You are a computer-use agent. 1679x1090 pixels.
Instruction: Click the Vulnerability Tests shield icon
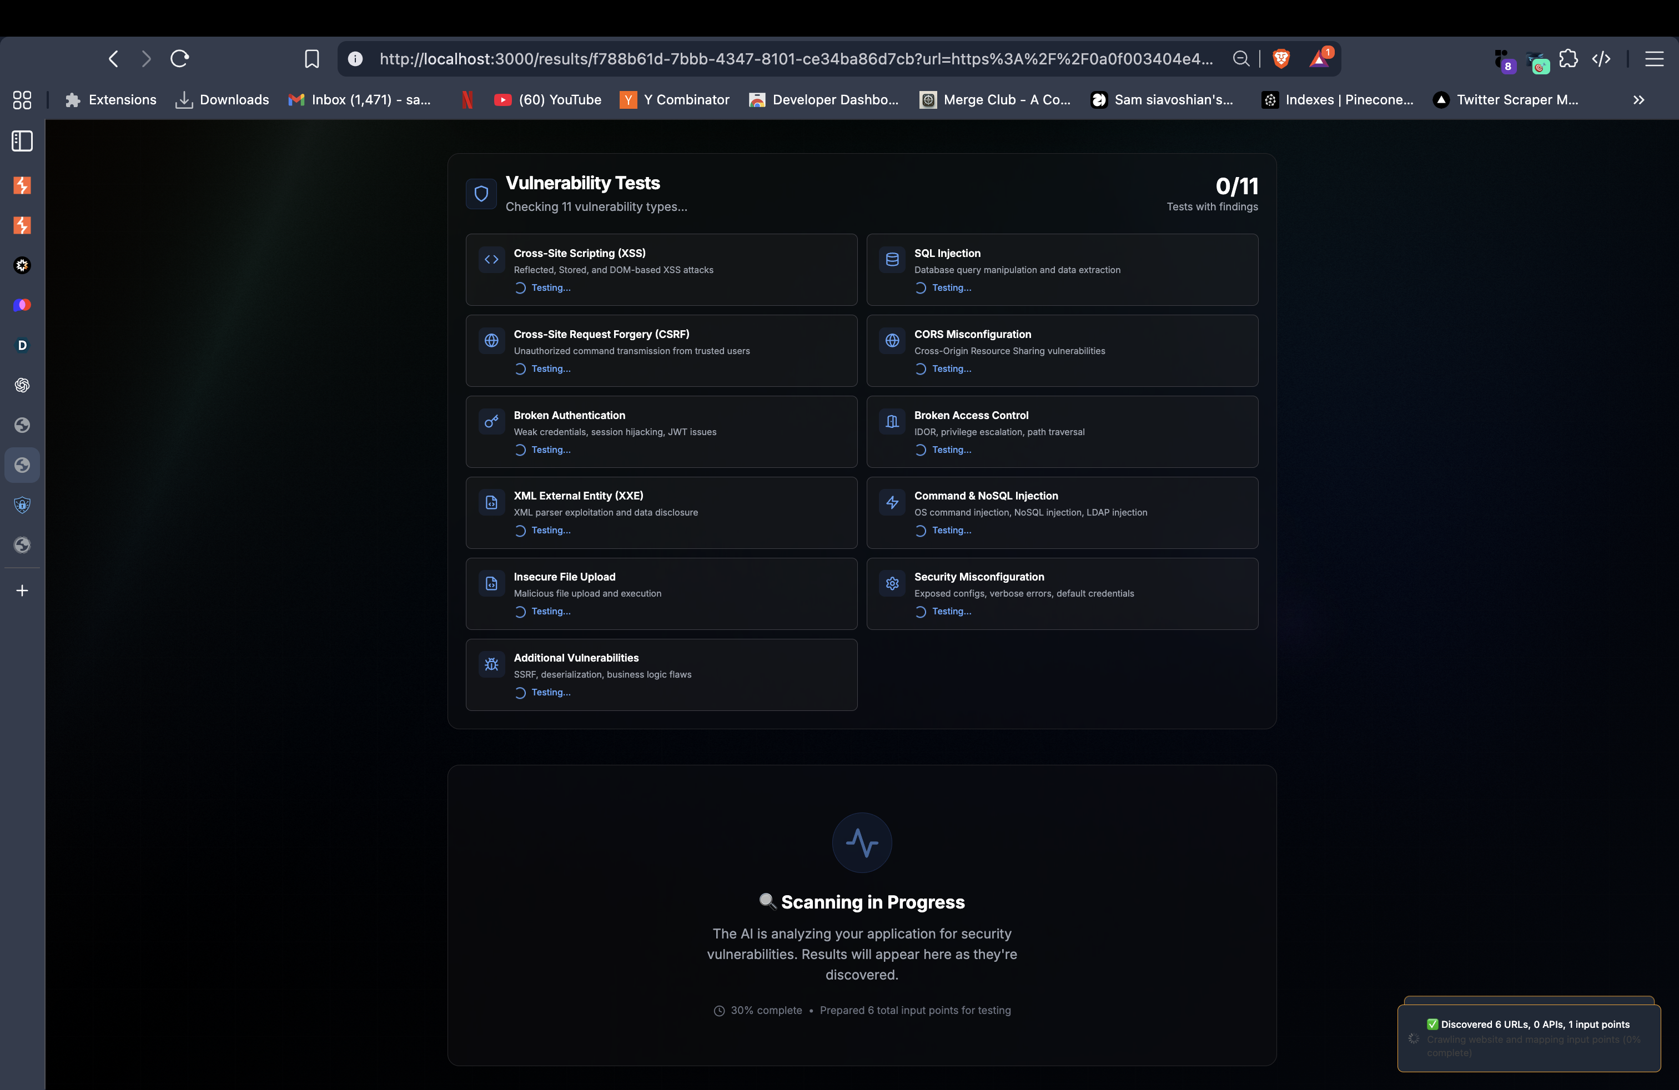tap(481, 194)
